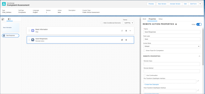Delete the Basic Information step
This screenshot has width=205, height=94.
[x=126, y=31]
